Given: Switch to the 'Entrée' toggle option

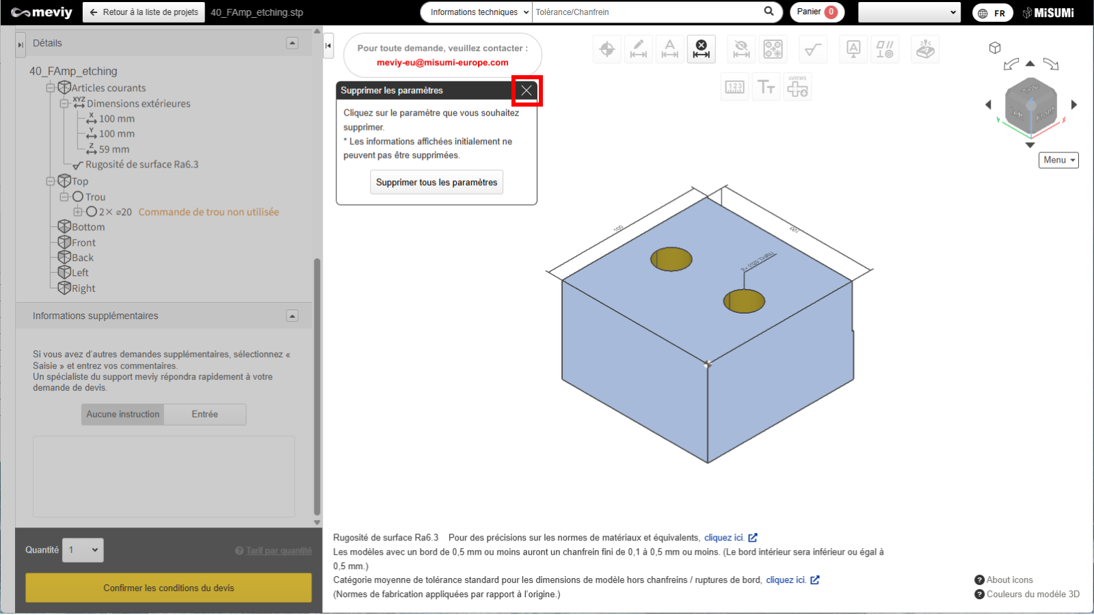Looking at the screenshot, I should coord(205,414).
